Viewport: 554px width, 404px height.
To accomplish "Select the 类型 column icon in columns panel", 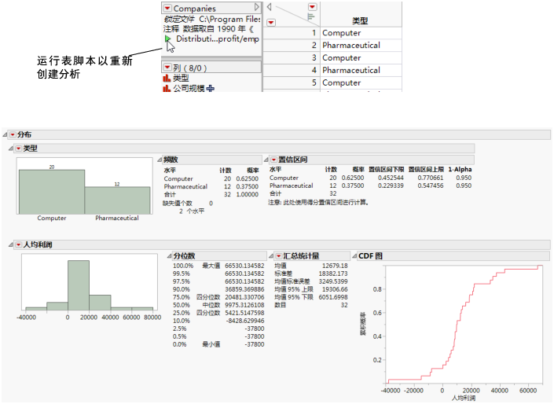I will pyautogui.click(x=167, y=78).
